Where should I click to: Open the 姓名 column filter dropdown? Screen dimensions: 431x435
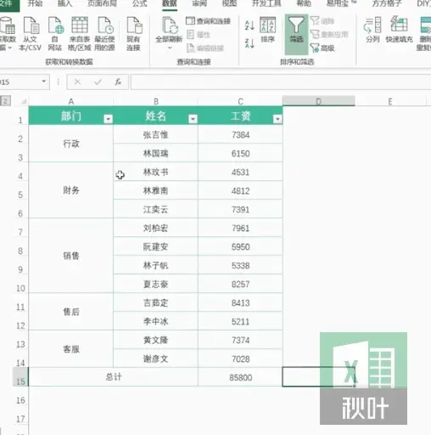pos(193,119)
